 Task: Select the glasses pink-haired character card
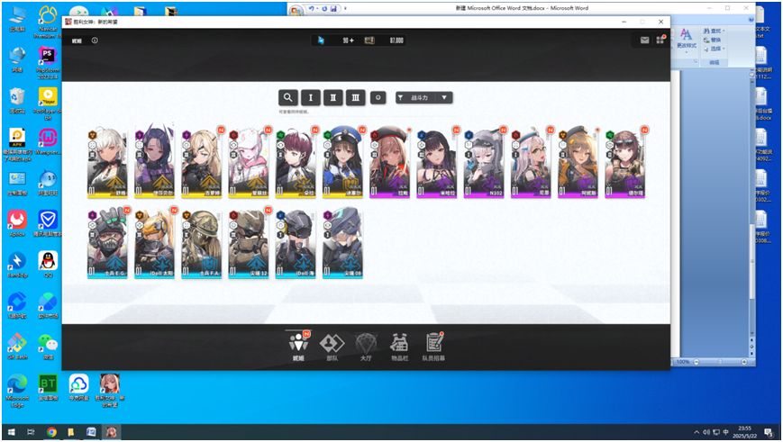point(531,163)
